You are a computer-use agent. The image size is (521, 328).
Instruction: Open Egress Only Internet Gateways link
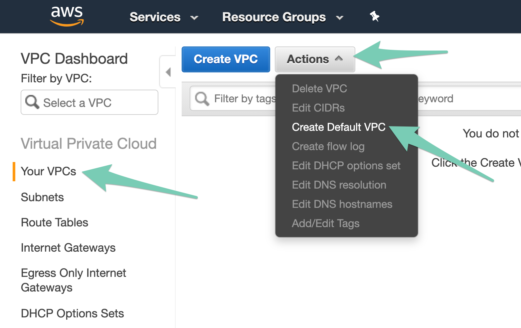74,280
